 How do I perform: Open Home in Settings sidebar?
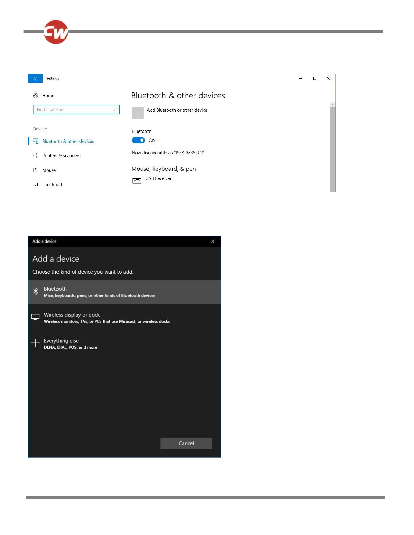(x=48, y=96)
